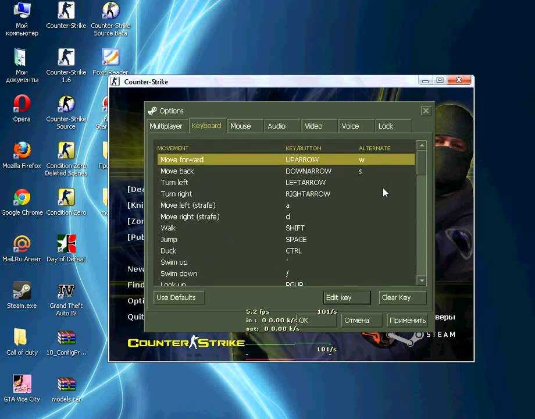Click the key list scroll-down arrow
This screenshot has height=419, width=535.
tap(422, 280)
